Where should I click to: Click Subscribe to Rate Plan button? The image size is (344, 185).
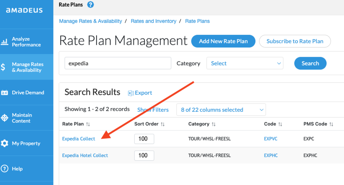point(295,41)
